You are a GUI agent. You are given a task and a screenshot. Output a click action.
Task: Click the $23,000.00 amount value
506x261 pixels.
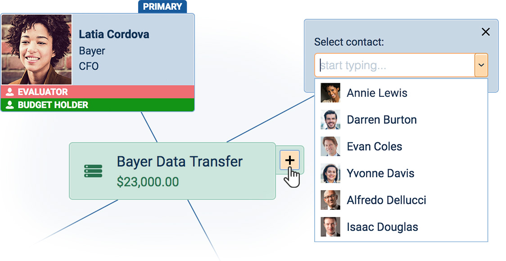pyautogui.click(x=149, y=182)
